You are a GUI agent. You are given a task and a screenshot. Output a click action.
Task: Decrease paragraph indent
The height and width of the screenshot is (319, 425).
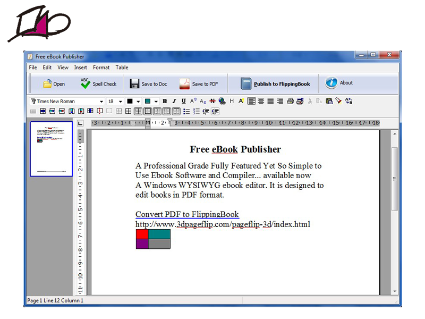(215, 111)
